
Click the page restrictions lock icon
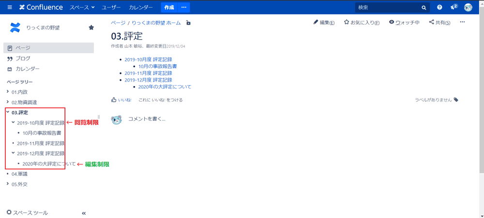[x=188, y=23]
